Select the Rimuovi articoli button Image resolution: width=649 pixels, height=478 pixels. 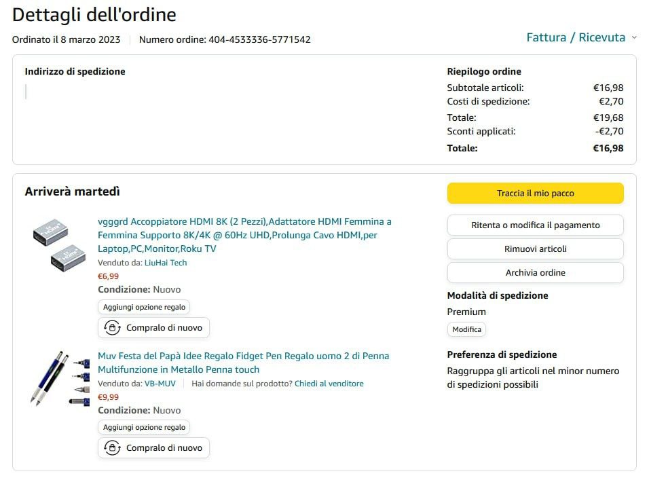[535, 249]
